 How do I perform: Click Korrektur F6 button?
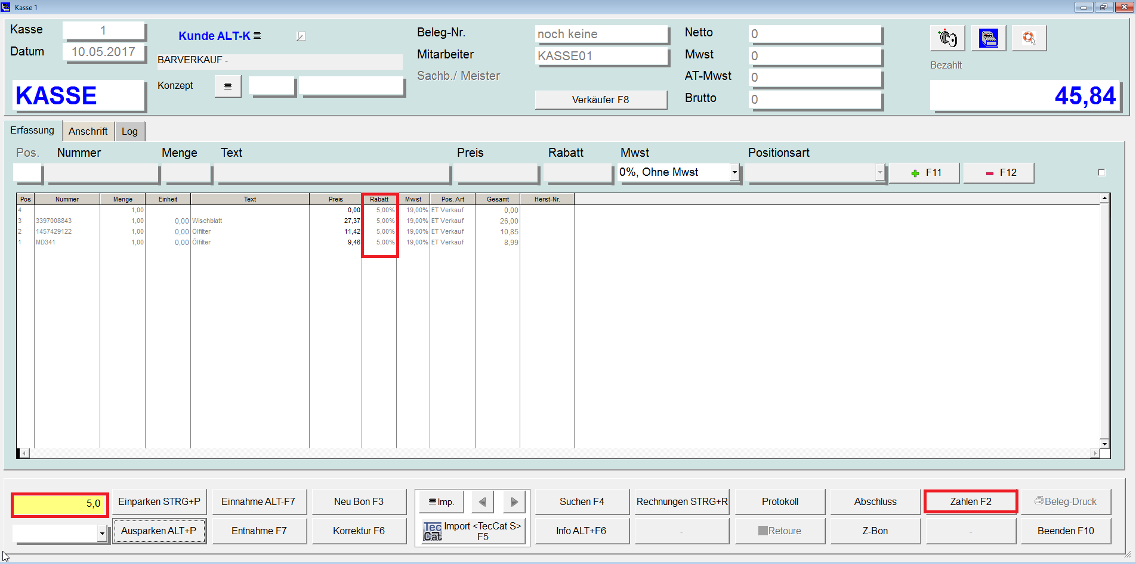[x=359, y=531]
